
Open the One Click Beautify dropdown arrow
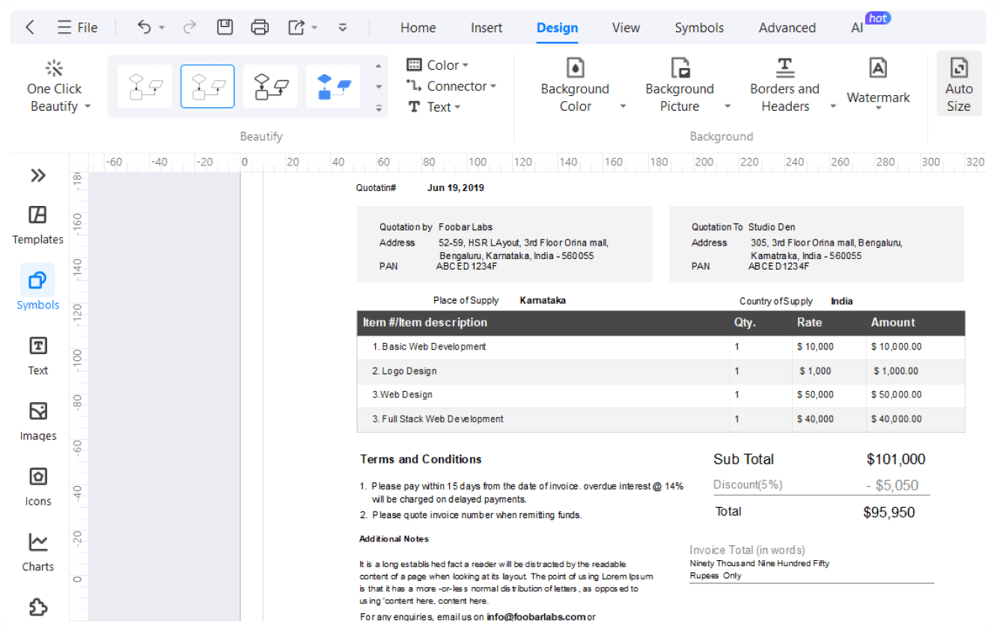pyautogui.click(x=88, y=106)
